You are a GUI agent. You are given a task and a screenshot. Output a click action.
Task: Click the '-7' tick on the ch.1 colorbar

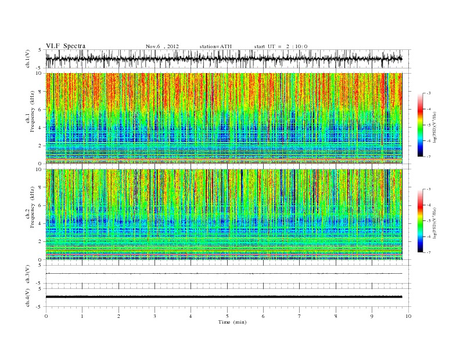coord(428,157)
